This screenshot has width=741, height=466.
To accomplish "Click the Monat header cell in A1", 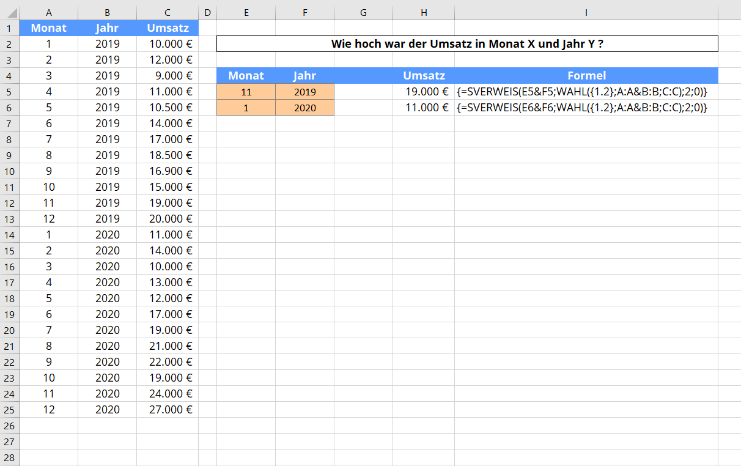I will (48, 28).
